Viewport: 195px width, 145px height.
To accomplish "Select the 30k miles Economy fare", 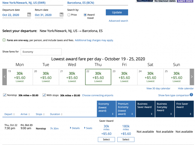I will click(x=106, y=139).
